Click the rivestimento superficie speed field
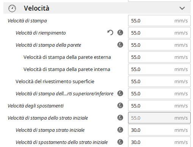This screenshot has width=193, height=147. point(159,81)
